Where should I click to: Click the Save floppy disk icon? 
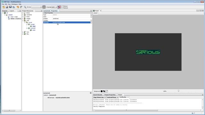[x=10, y=7]
